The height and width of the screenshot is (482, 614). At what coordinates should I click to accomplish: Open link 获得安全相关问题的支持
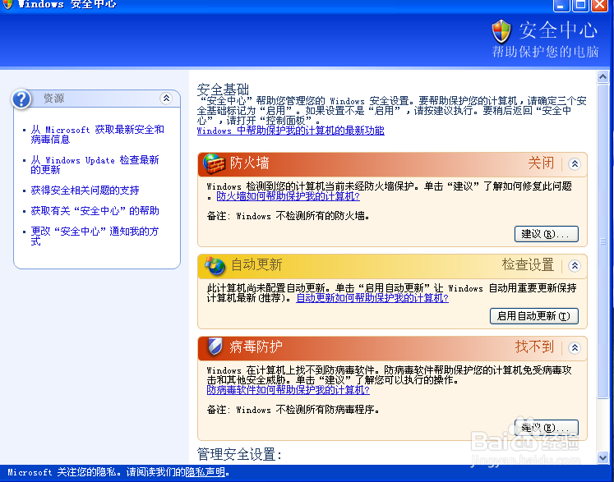click(85, 191)
